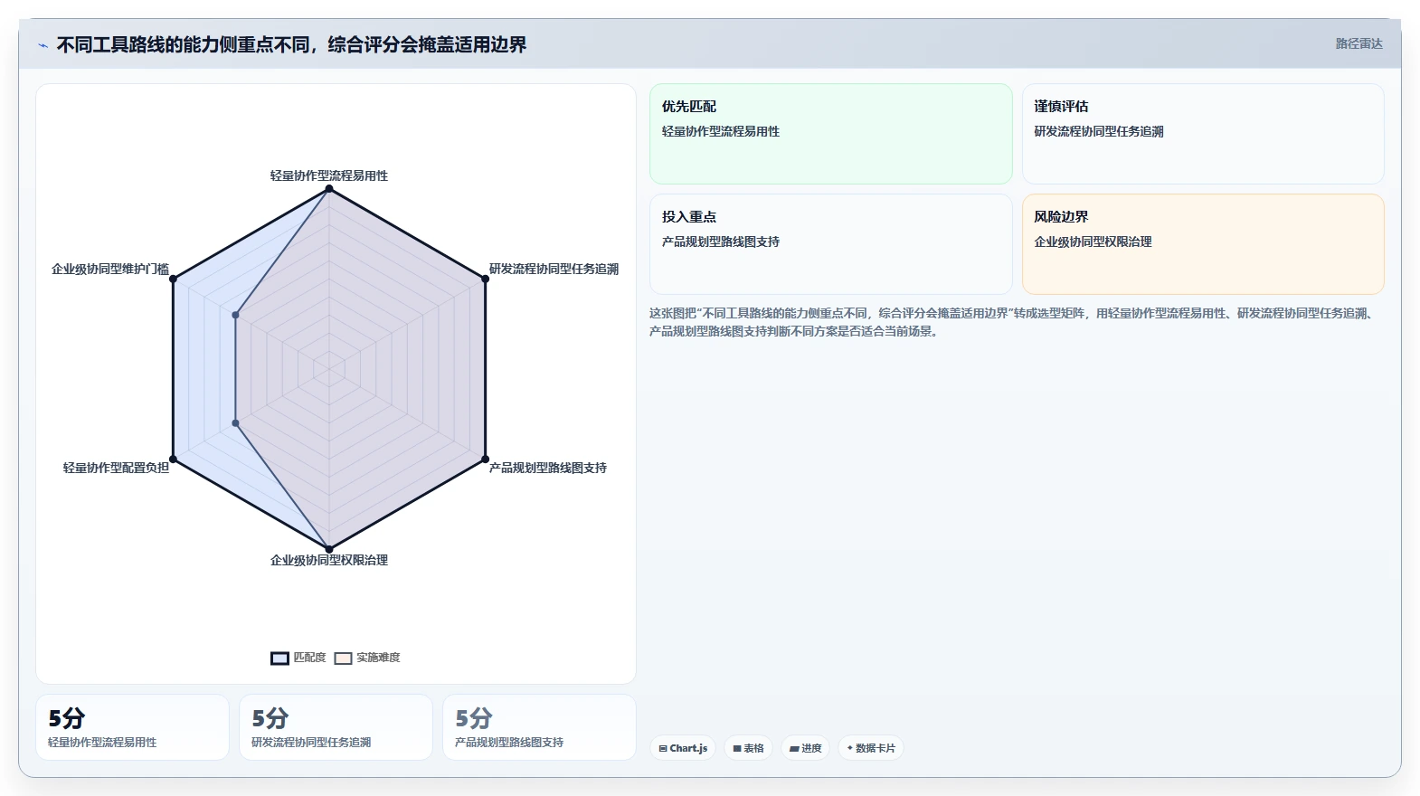Click the 轻量协作型流程易用性 radar axis label
The height and width of the screenshot is (796, 1420).
point(329,175)
